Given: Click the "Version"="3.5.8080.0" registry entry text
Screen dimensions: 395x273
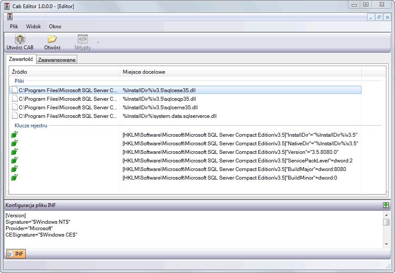Looking at the screenshot, I should (x=230, y=152).
